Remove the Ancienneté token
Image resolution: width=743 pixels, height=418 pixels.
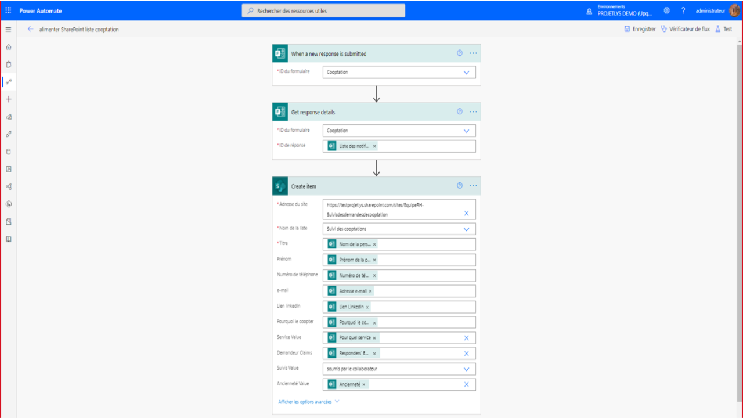tap(364, 384)
